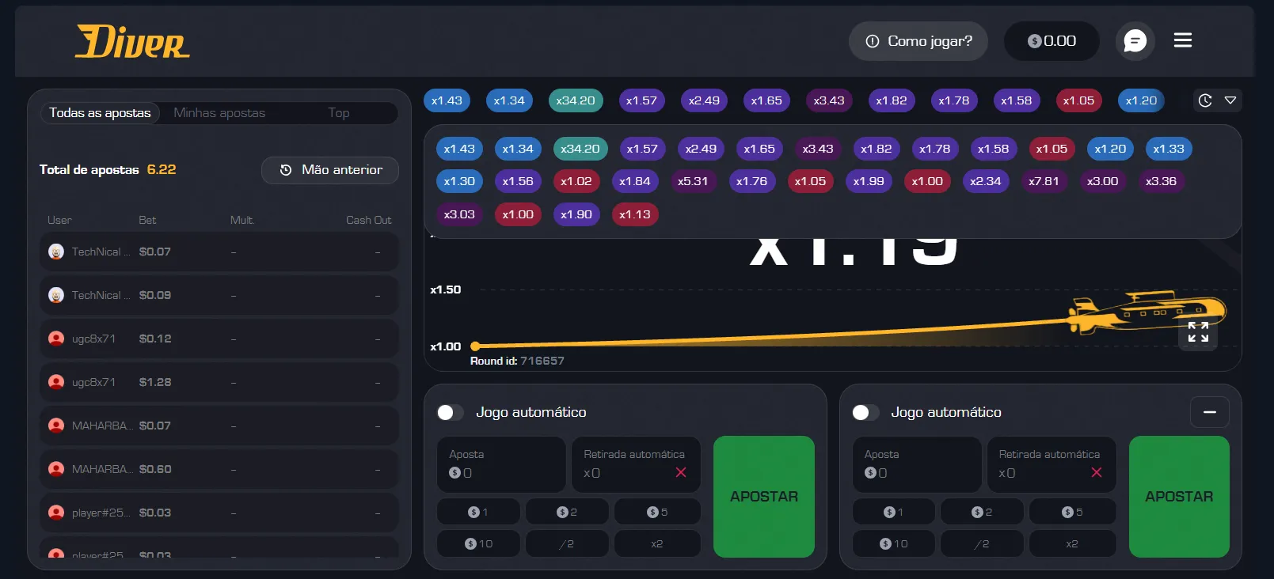Click the avatar of ugc8x71 $1.28 row
The image size is (1274, 579).
[x=56, y=382]
